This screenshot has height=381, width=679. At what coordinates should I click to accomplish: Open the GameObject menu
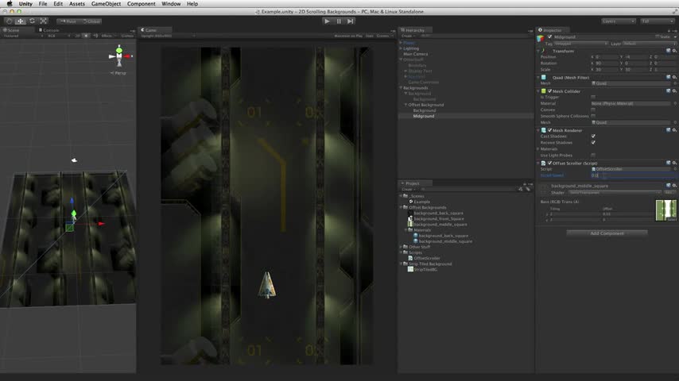pyautogui.click(x=106, y=4)
